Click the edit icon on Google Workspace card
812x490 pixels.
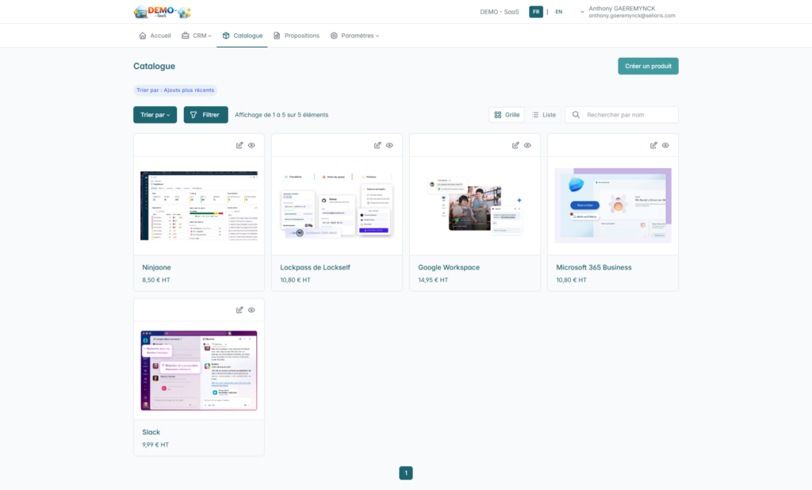click(515, 145)
